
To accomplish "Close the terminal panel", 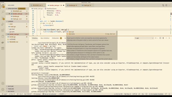I will coord(169,38).
